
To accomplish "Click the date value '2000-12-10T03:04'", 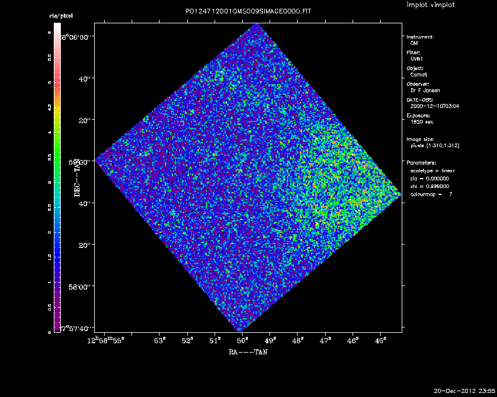I will pos(434,106).
